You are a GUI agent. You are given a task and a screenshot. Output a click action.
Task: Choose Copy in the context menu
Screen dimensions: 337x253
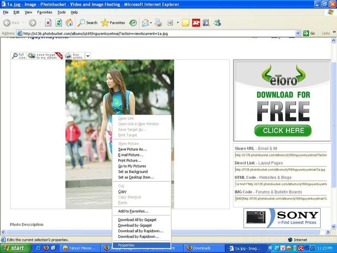point(142,191)
